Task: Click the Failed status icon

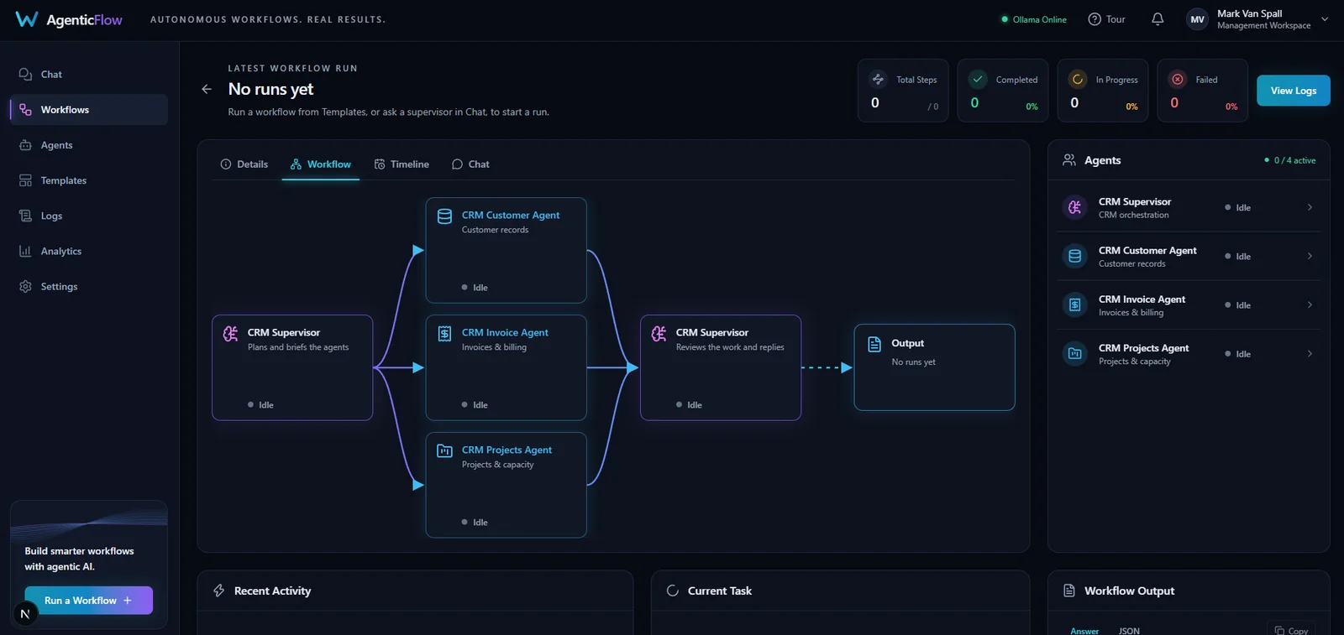Action: 1178,79
